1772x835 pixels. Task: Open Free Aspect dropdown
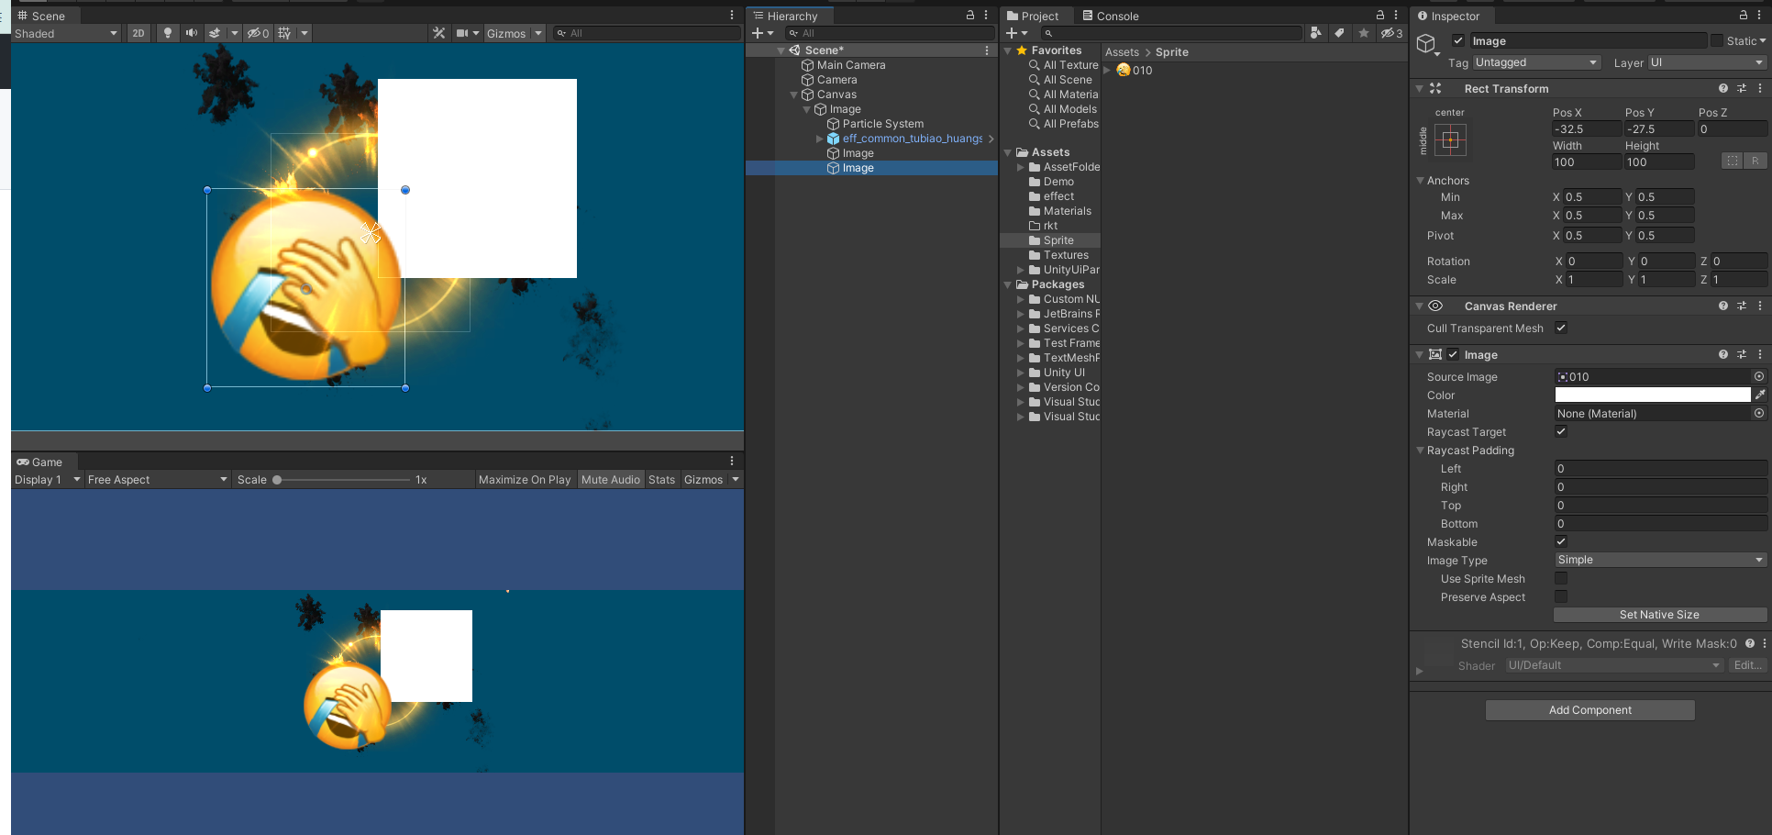point(157,480)
